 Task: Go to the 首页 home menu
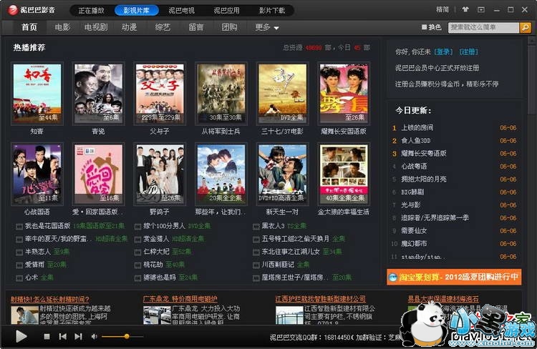click(x=29, y=27)
